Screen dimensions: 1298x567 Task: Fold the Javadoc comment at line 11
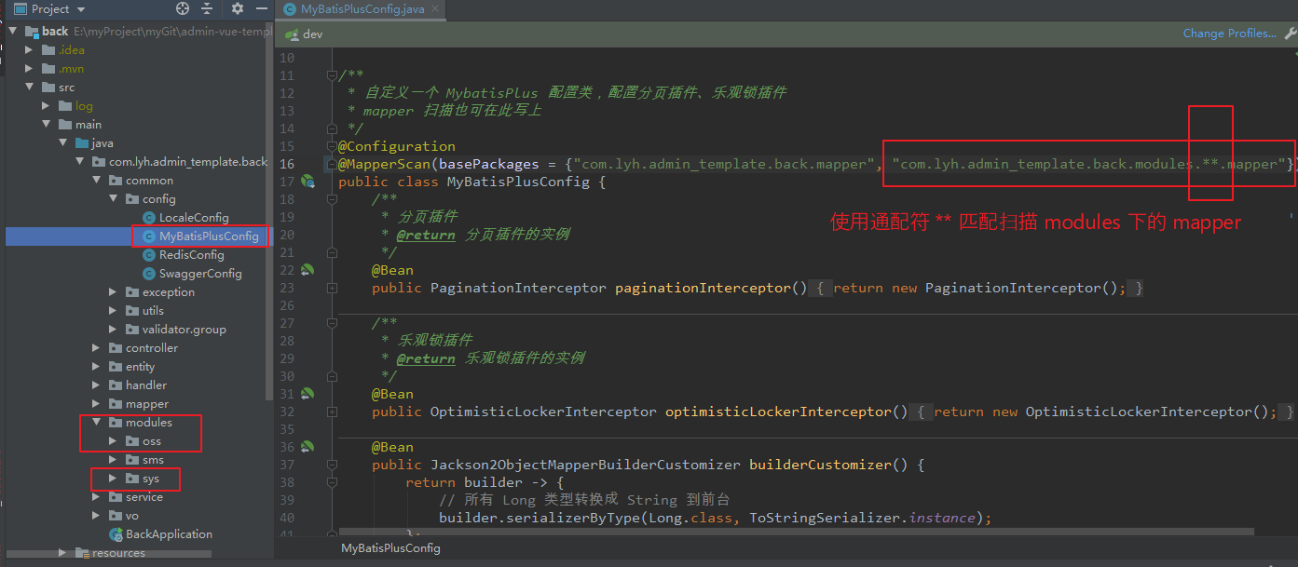(x=332, y=75)
